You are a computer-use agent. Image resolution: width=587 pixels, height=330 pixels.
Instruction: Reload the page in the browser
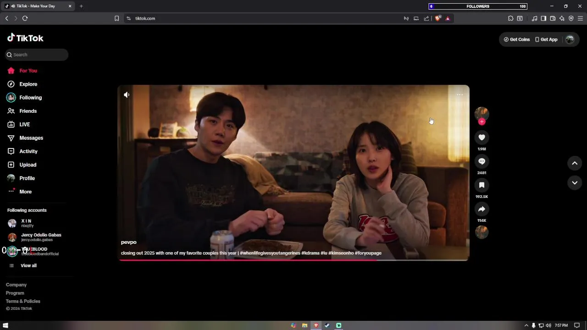(x=25, y=18)
